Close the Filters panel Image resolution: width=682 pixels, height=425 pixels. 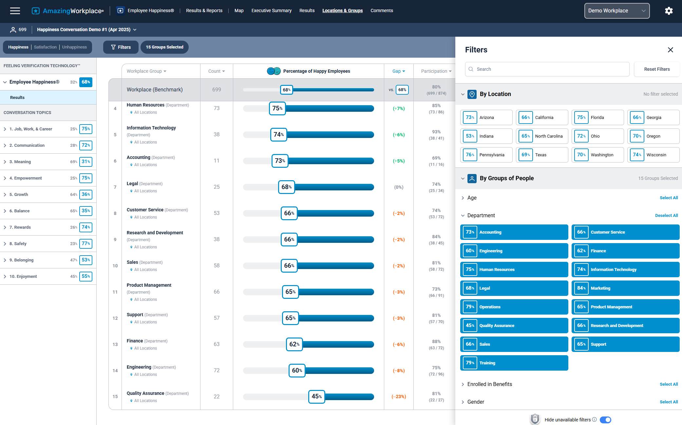[x=670, y=50]
